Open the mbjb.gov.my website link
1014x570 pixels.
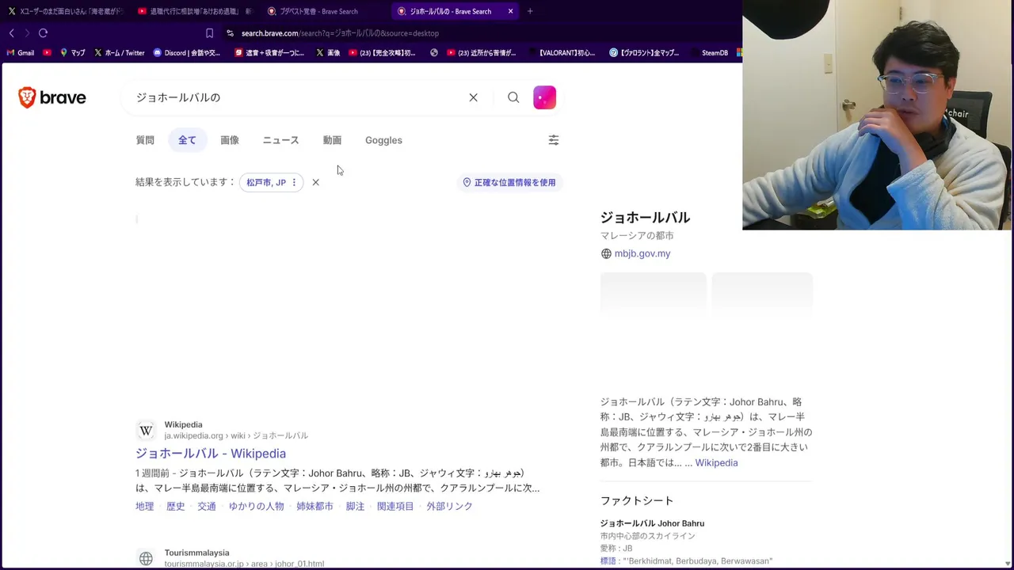(x=642, y=253)
